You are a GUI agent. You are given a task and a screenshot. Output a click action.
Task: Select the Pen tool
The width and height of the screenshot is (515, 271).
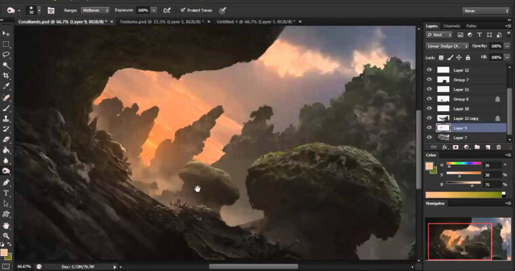click(x=6, y=182)
